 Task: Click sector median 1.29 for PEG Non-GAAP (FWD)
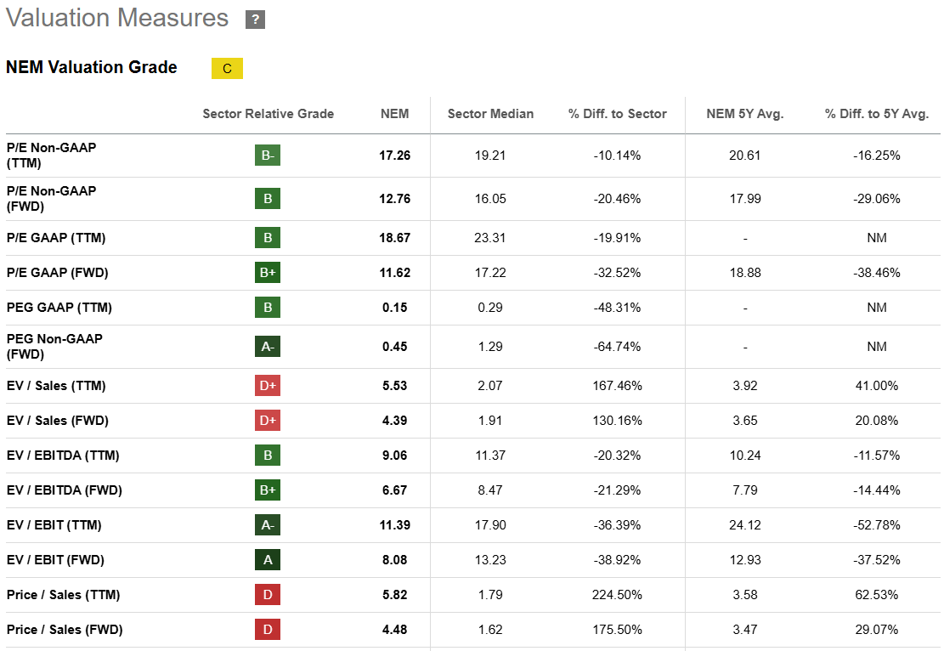[x=490, y=347]
